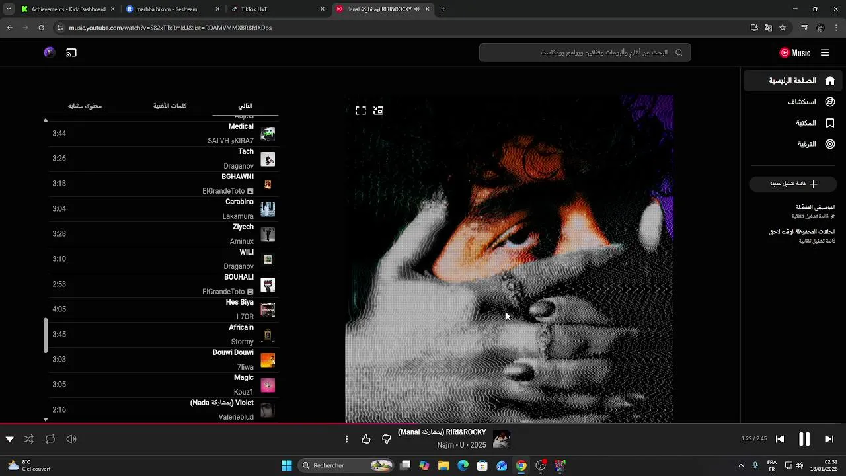Image resolution: width=846 pixels, height=476 pixels.
Task: Click the Magic album thumbnail in the queue
Action: [268, 385]
